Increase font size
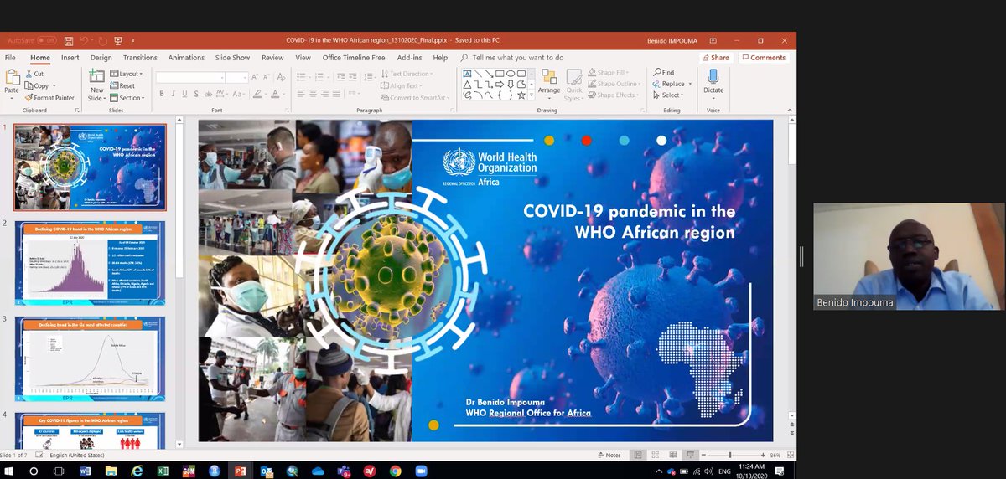1006x479 pixels. [257, 77]
